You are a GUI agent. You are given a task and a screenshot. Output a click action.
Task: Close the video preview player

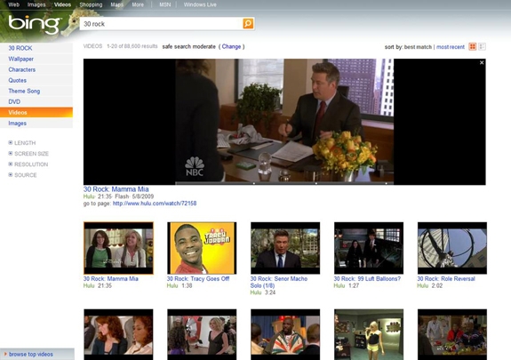click(482, 62)
